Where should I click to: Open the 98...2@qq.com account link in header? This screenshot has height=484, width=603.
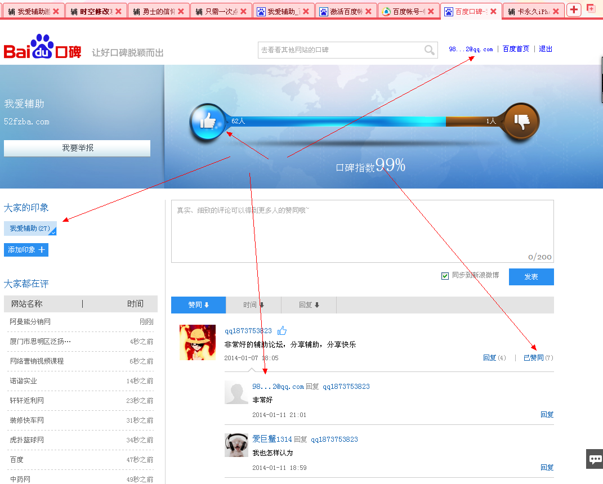click(x=471, y=49)
